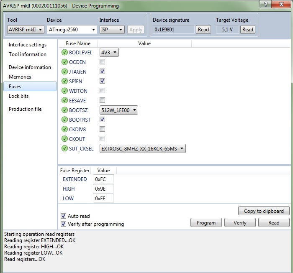Click the green status icon beside BODLEVEL
293x273 pixels.
point(64,52)
